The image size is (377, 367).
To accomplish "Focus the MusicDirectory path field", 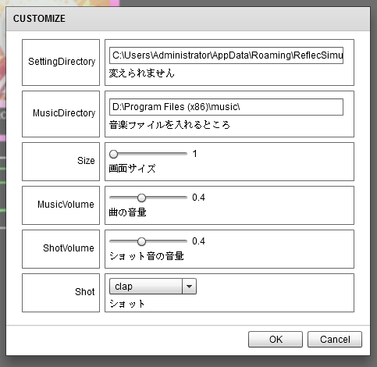I will [x=226, y=107].
